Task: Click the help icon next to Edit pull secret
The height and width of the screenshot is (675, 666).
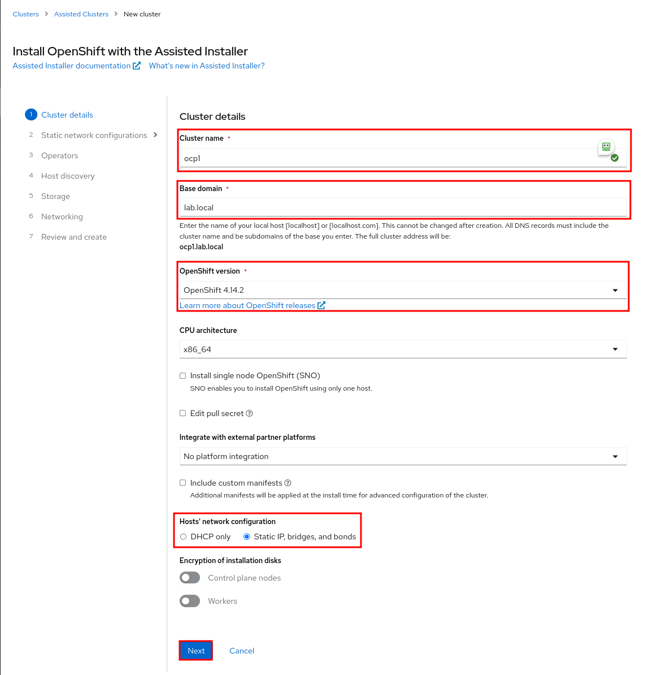Action: pos(250,413)
